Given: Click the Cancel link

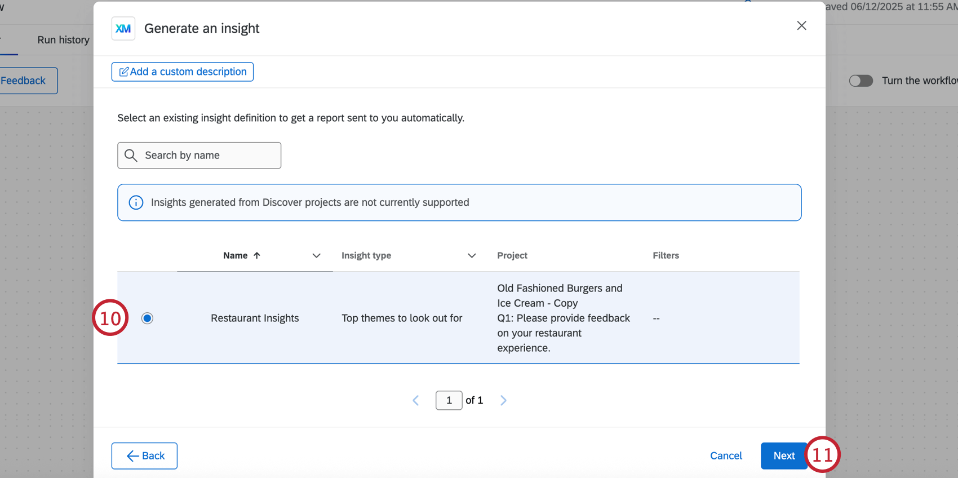Looking at the screenshot, I should [x=726, y=455].
